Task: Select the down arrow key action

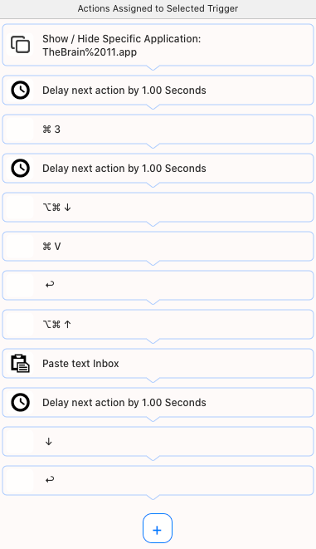Action: (x=158, y=442)
